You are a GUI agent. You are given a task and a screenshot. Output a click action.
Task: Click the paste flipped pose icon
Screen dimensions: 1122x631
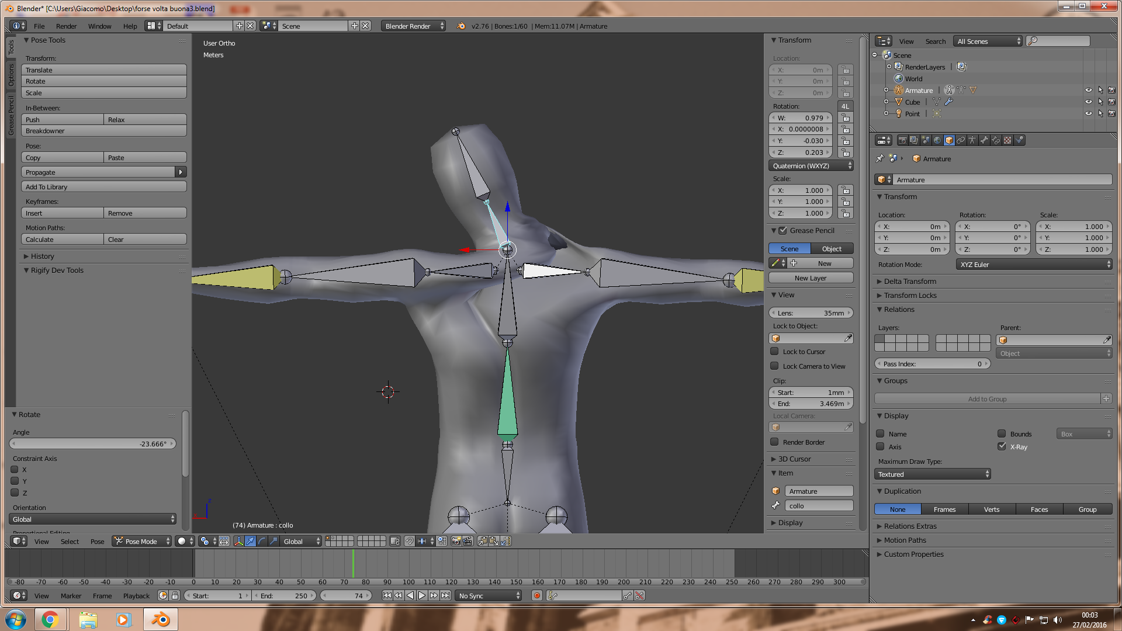click(x=505, y=541)
